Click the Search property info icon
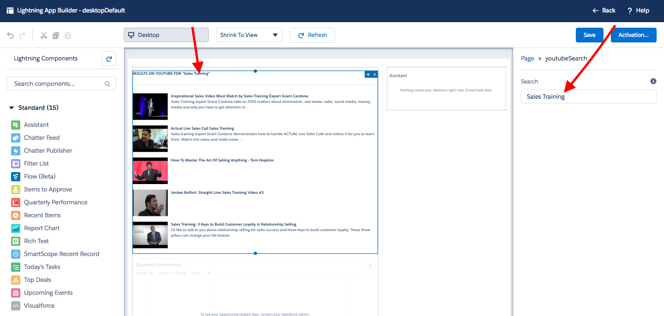Image resolution: width=664 pixels, height=316 pixels. [x=653, y=81]
